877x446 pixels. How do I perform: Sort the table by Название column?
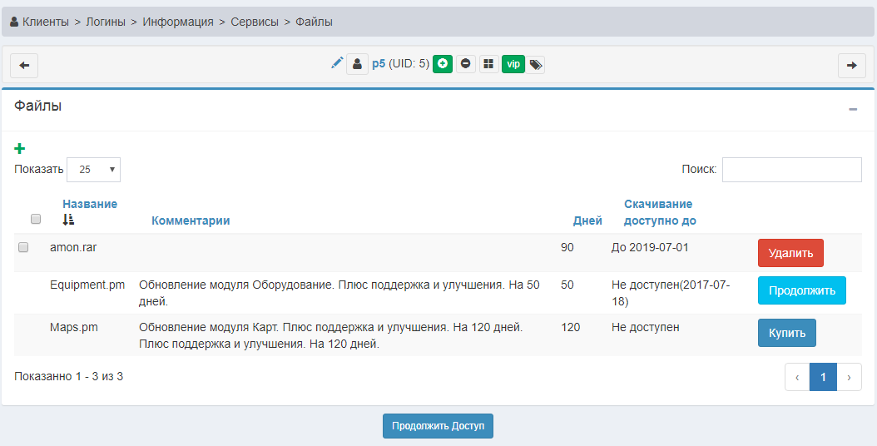(x=90, y=204)
